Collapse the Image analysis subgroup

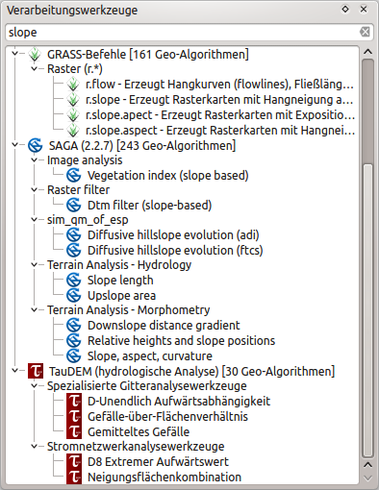coord(34,159)
